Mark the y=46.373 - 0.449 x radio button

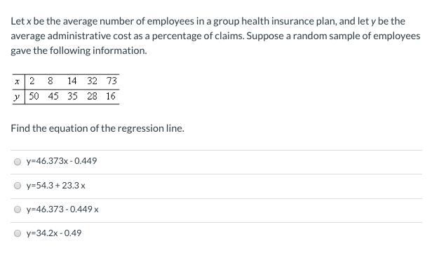click(18, 209)
